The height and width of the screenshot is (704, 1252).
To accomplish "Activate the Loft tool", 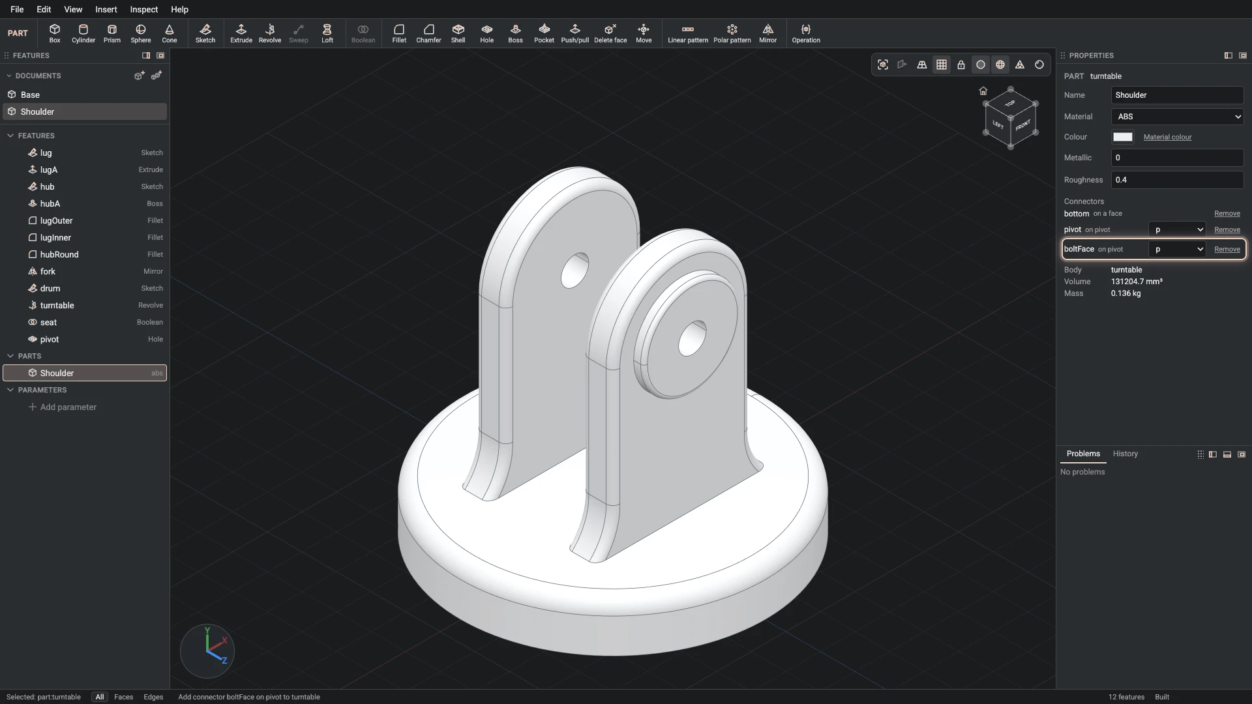I will pos(327,33).
